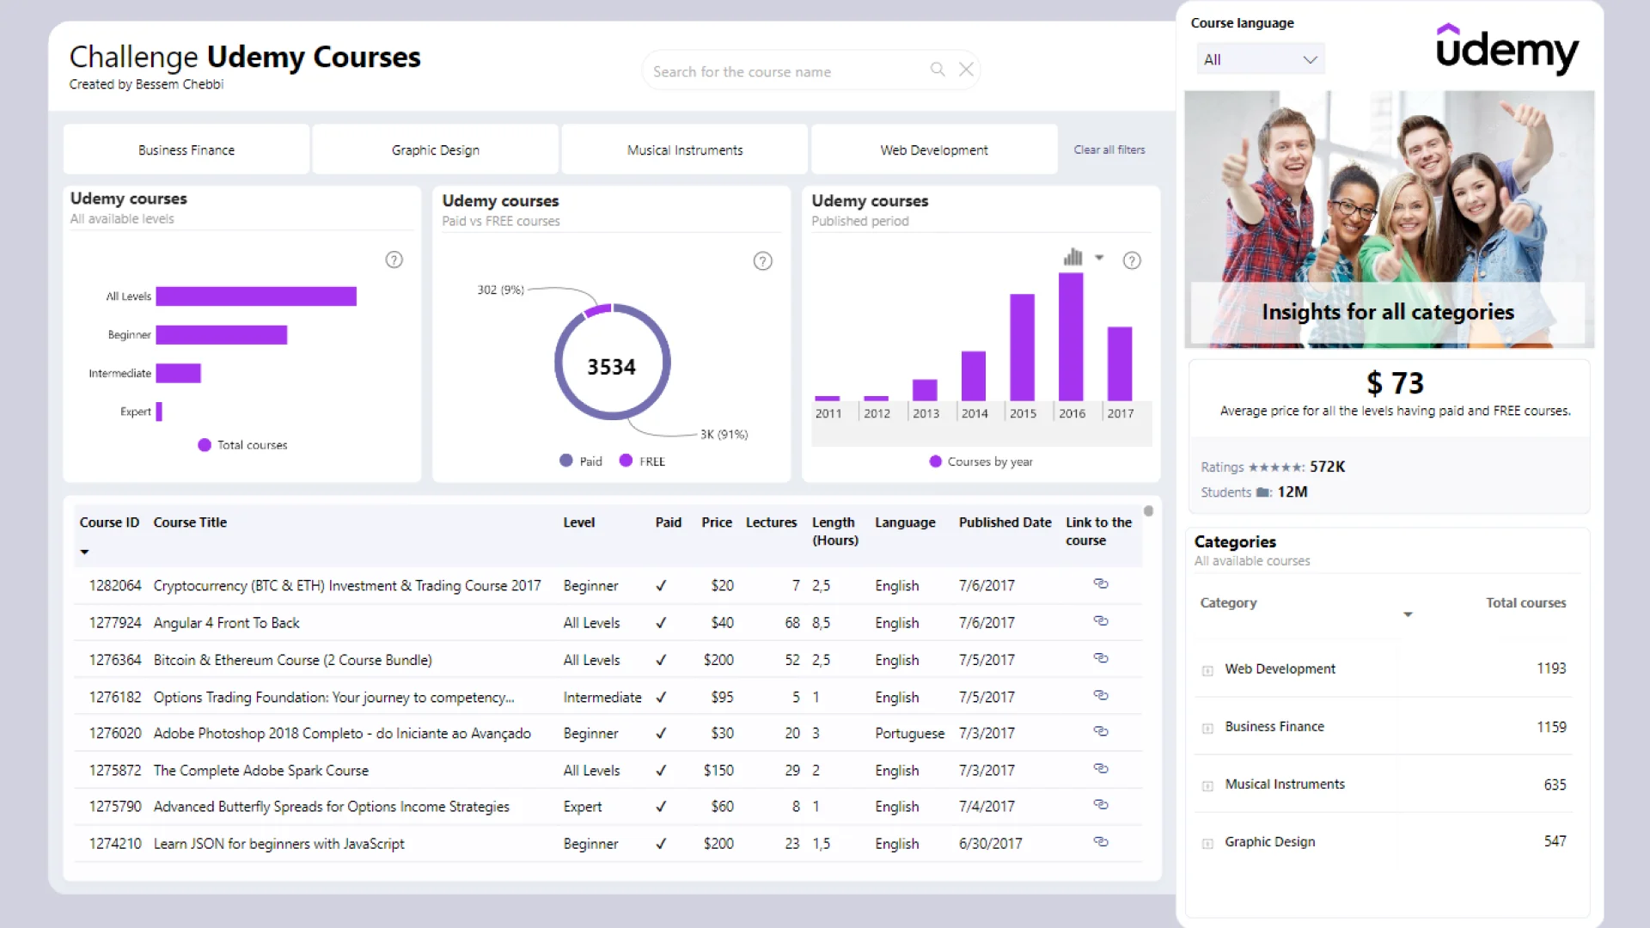Expand the Business Finance category row

(x=1207, y=729)
